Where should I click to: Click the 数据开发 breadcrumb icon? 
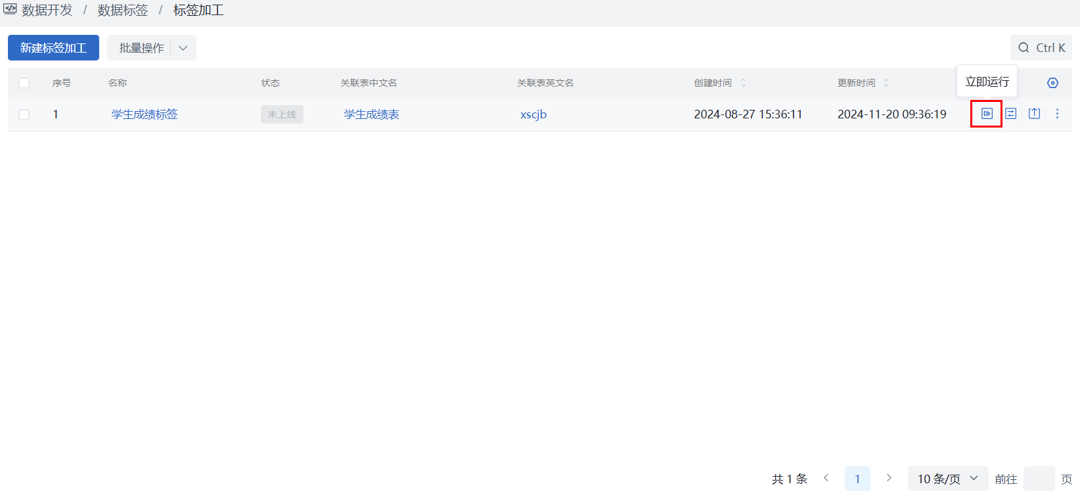10,10
